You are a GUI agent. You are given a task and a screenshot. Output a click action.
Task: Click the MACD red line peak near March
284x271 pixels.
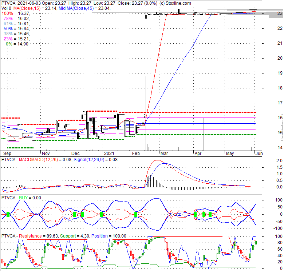[x=158, y=160]
